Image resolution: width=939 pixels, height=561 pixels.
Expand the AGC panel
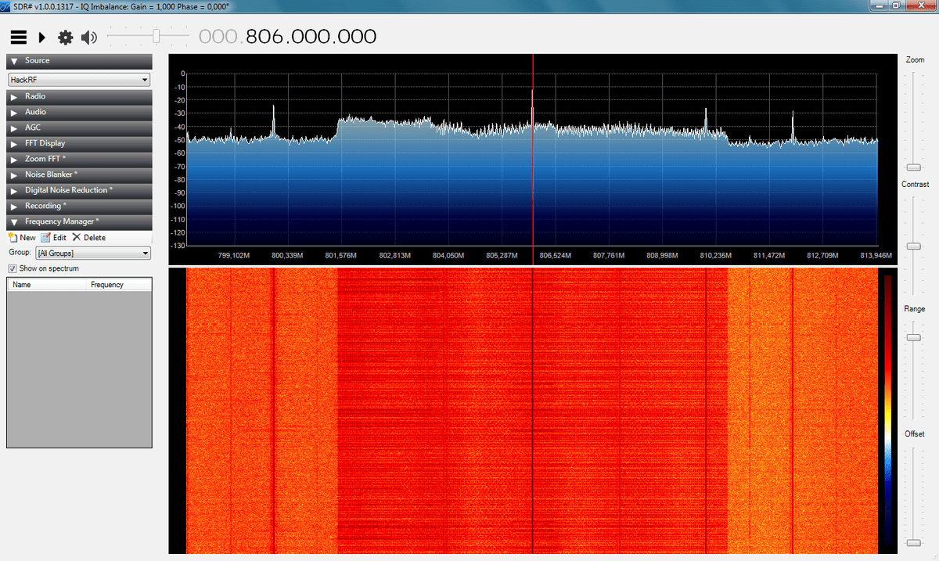[79, 128]
